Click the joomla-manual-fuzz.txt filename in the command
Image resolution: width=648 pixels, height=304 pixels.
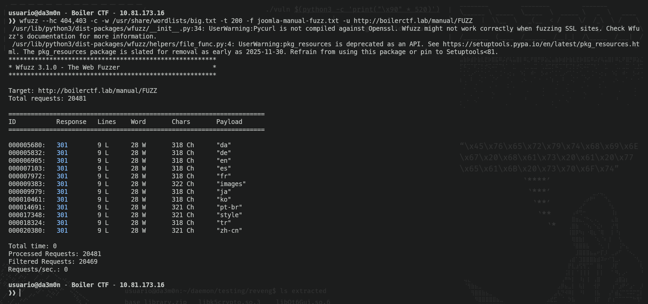[298, 21]
